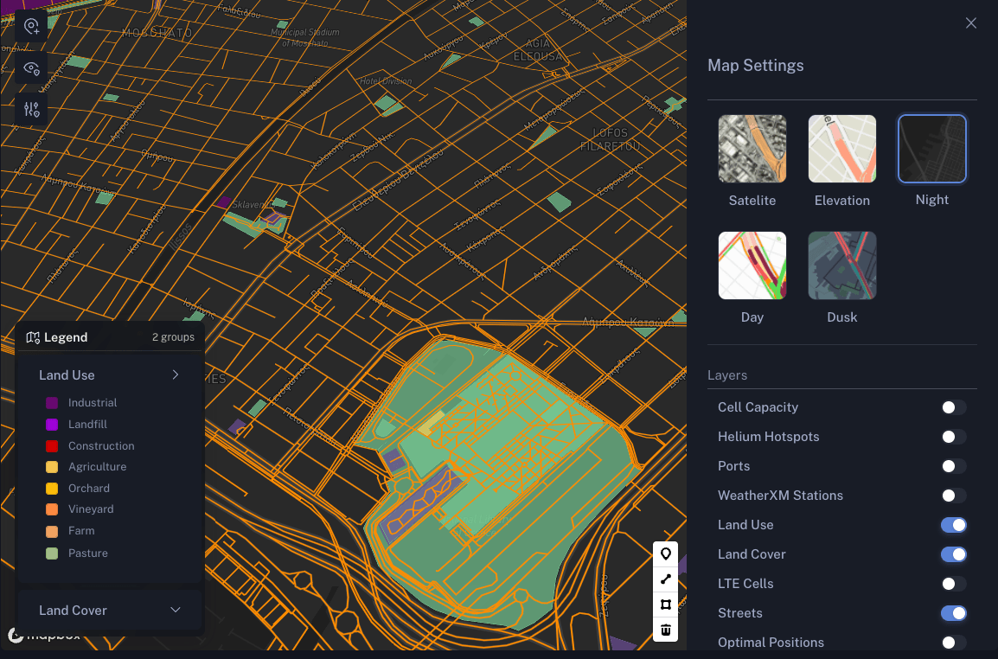
Task: Expand the Land Cover legend group
Action: tap(176, 611)
